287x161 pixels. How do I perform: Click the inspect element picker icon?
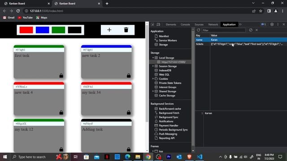[x=152, y=25]
